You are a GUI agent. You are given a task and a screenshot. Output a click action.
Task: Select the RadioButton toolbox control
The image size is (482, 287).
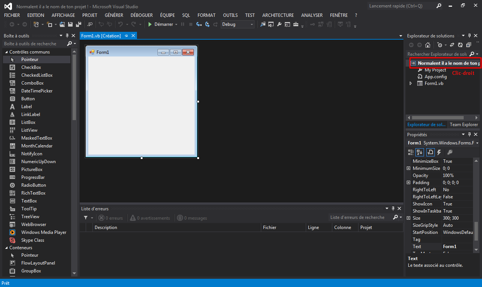[x=37, y=185]
